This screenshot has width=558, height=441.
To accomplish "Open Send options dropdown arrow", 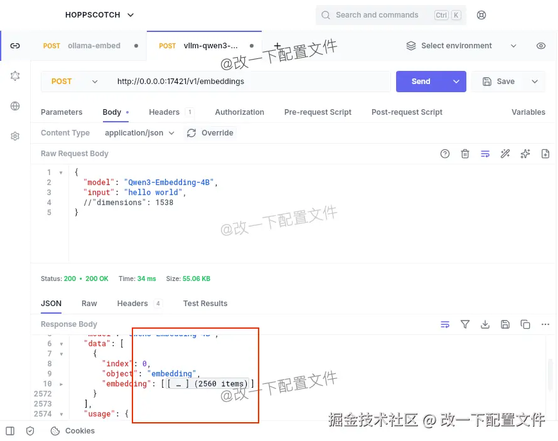I will click(456, 82).
